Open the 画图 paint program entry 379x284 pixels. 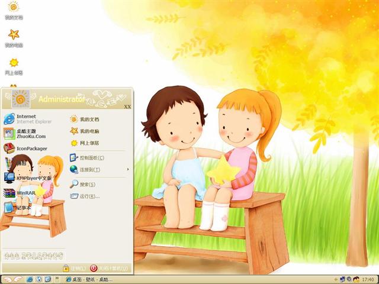(x=15, y=163)
